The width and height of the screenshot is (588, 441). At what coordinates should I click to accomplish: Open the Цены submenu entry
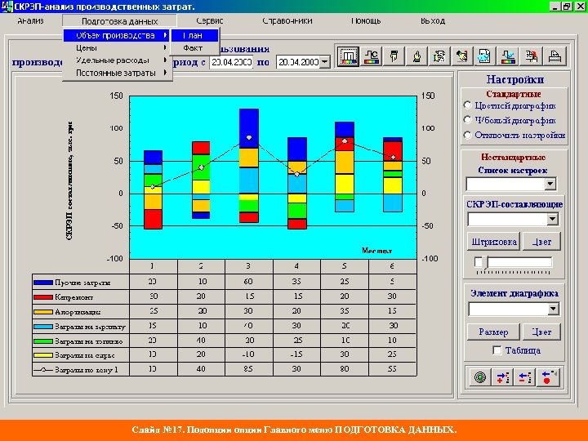(118, 48)
